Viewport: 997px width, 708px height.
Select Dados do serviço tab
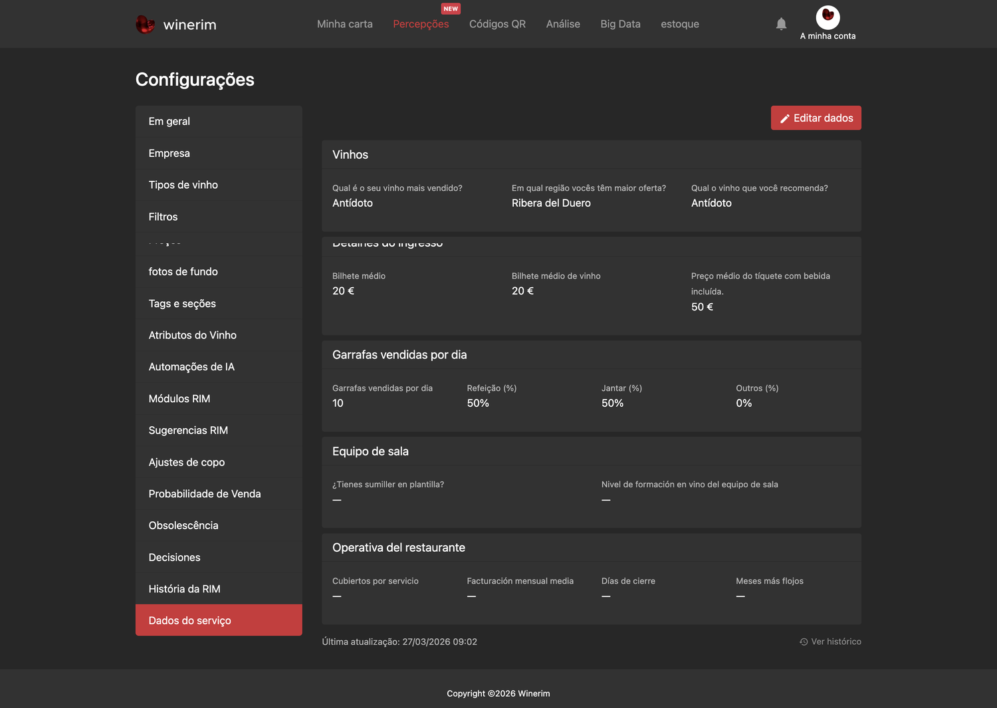click(219, 620)
